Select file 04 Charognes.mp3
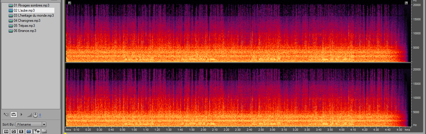426x134 pixels. pyautogui.click(x=27, y=21)
